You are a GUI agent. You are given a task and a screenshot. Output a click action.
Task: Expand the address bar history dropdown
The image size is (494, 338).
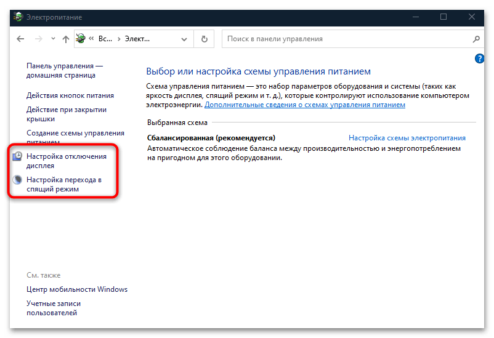click(185, 39)
